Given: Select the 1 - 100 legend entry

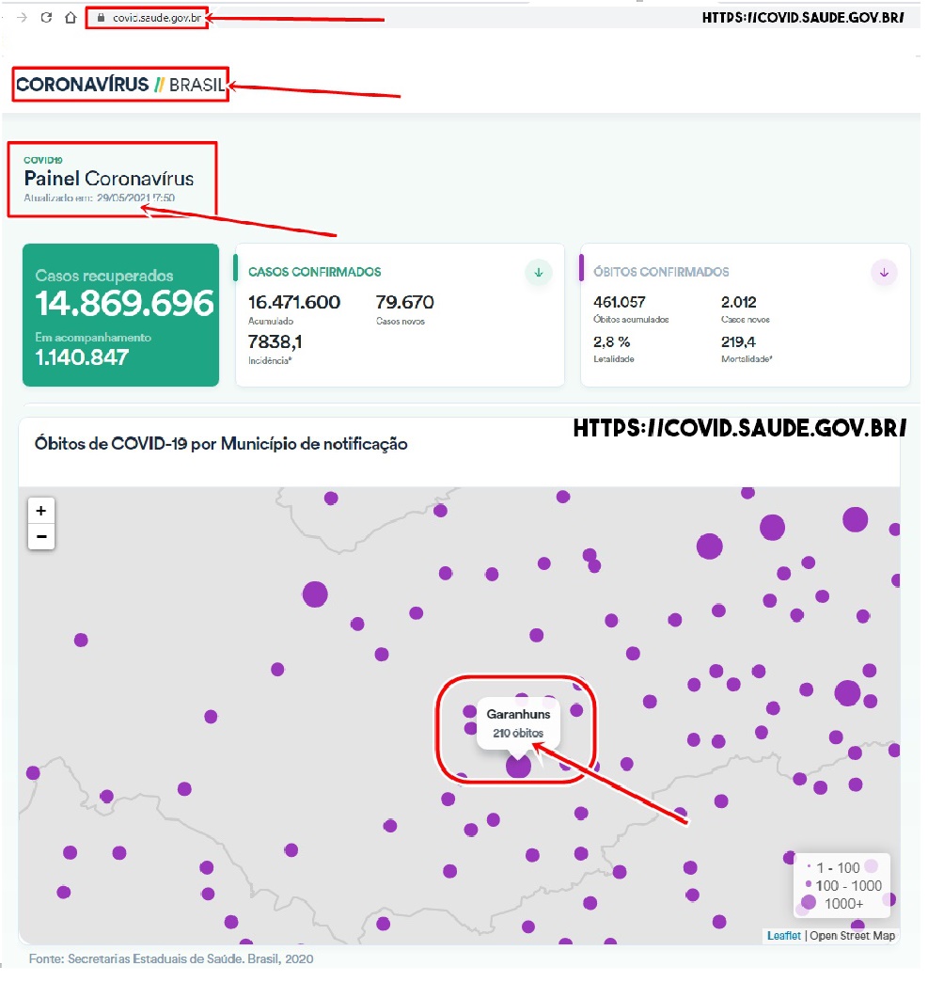Looking at the screenshot, I should 838,868.
